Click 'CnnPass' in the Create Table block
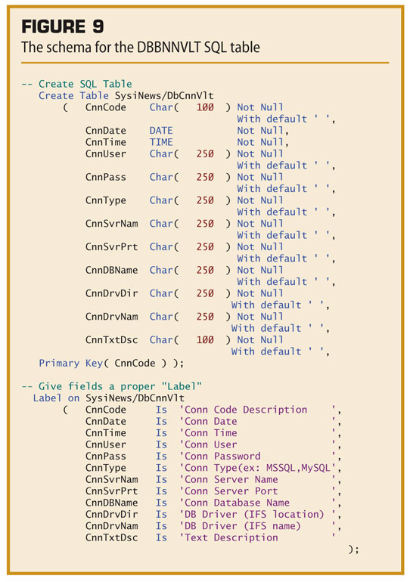This screenshot has width=410, height=582. (105, 177)
